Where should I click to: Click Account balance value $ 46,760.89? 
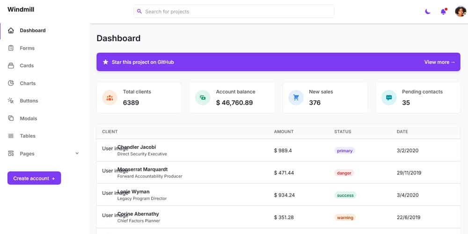point(234,102)
